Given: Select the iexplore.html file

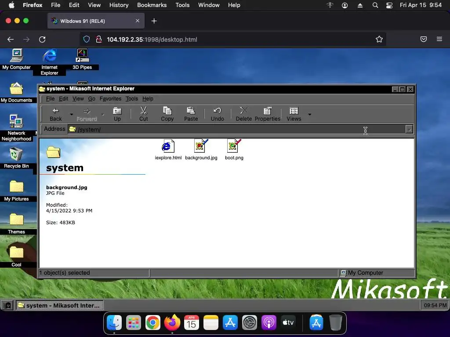Looking at the screenshot, I should [x=168, y=150].
